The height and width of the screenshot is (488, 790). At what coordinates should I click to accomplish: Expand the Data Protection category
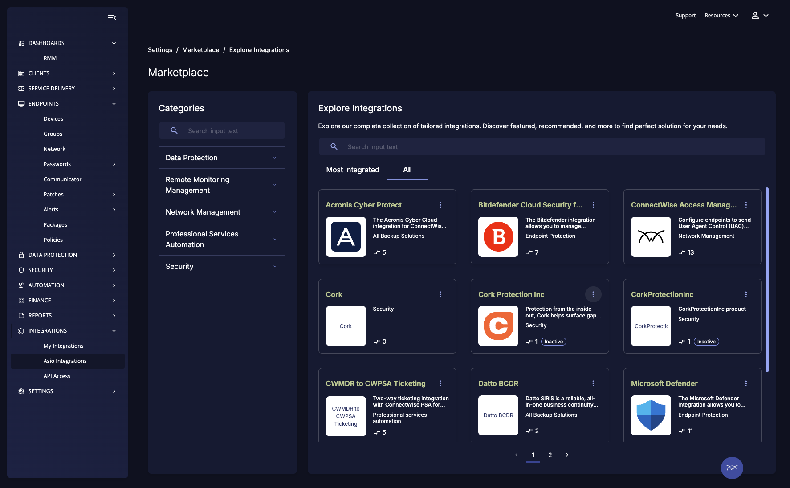[221, 158]
